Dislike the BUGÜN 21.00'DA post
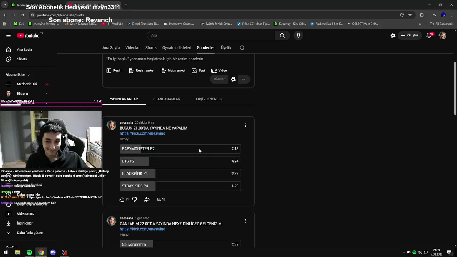The height and width of the screenshot is (257, 457). [x=135, y=200]
